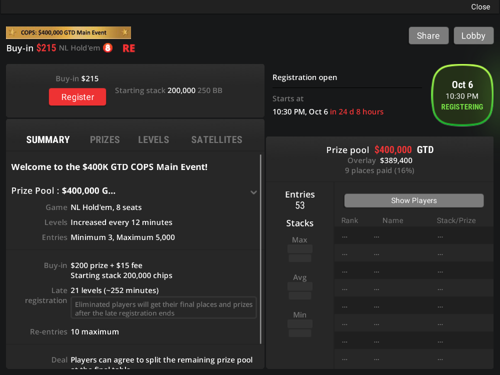
Task: Sort players by Rank column header
Action: click(349, 220)
